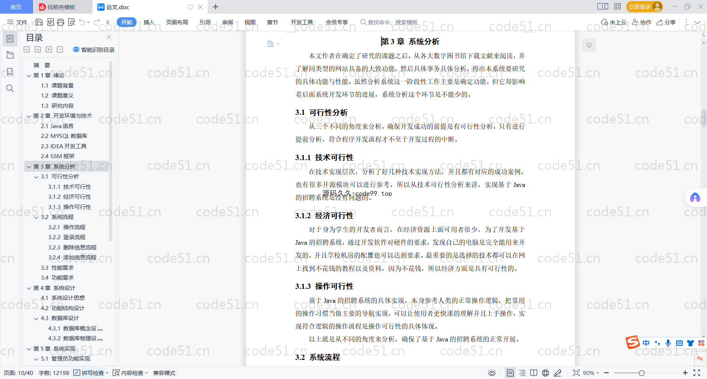
Task: Collapse 第1章 绪论 in the outline
Action: point(29,75)
